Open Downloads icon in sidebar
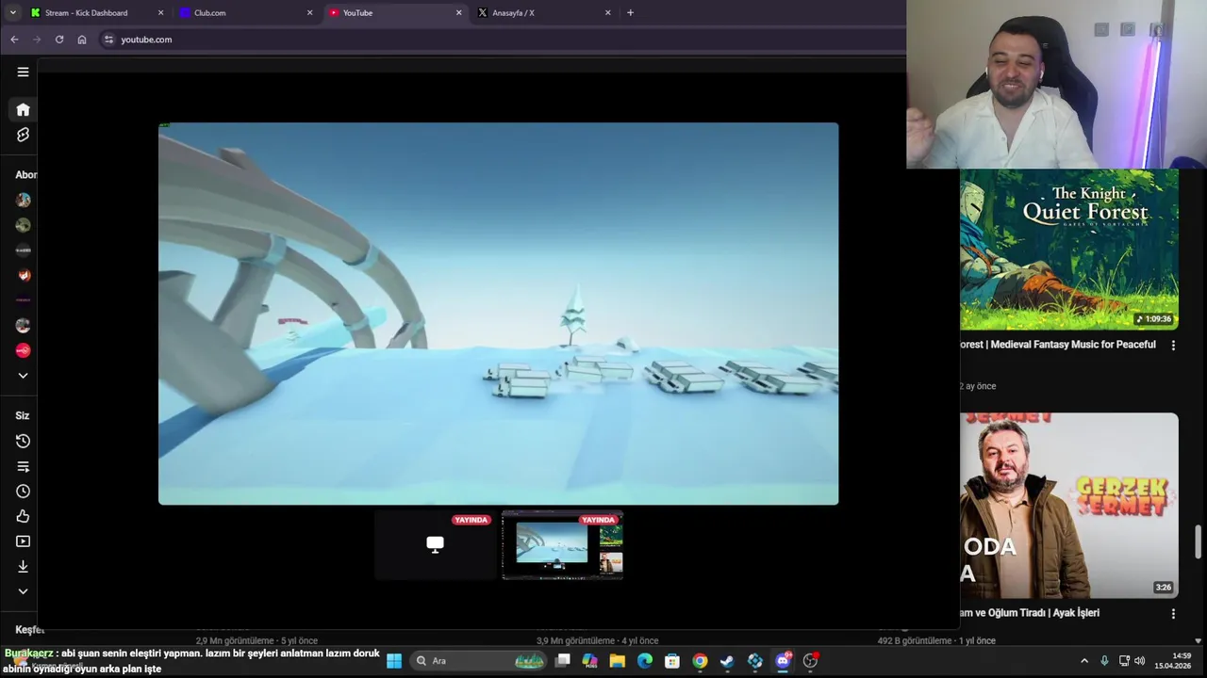Viewport: 1207px width, 678px height. [x=23, y=567]
